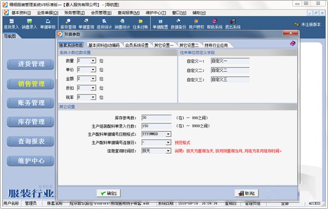Open 生产配料单据编号日期格式 dropdown
The height and width of the screenshot is (209, 328).
coord(168,134)
